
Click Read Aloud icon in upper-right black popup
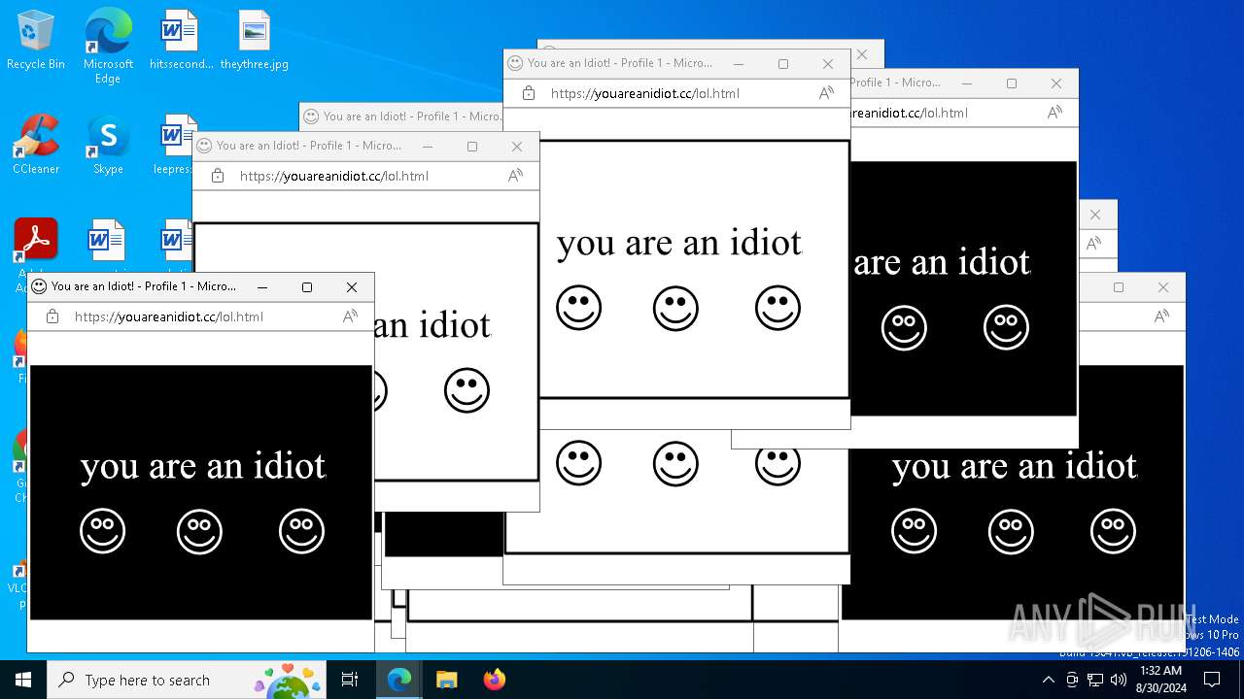coord(1054,113)
